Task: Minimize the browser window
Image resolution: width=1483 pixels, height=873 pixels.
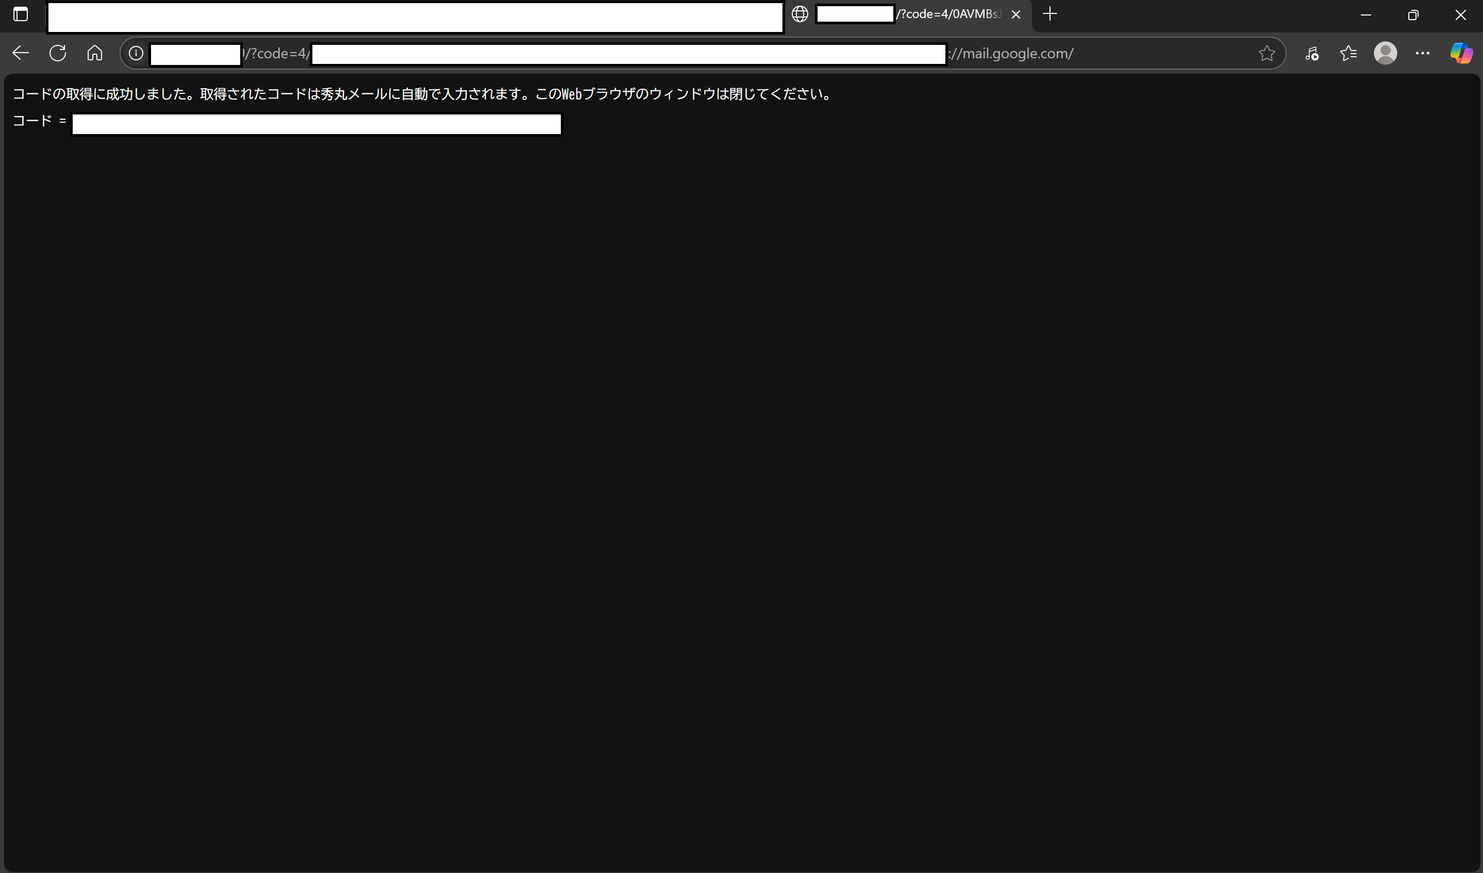Action: click(1366, 15)
